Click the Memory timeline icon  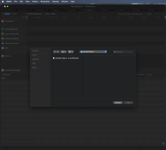[x=3, y=56]
